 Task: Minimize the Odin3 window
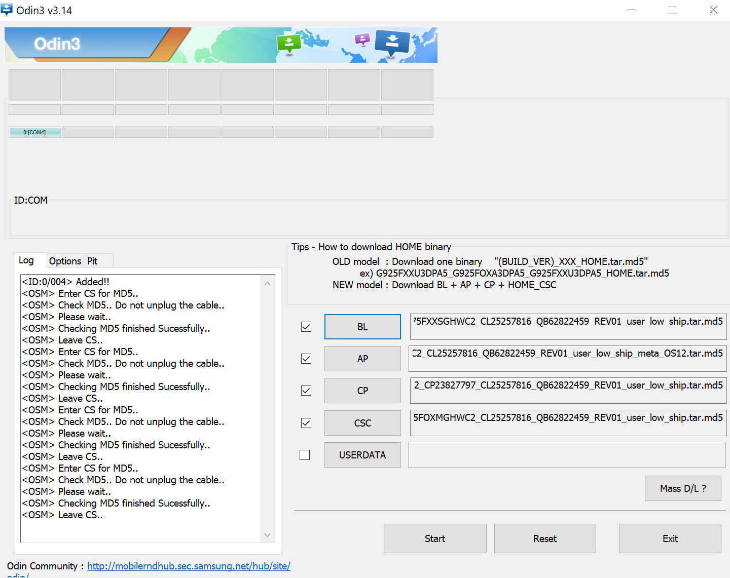click(x=631, y=10)
